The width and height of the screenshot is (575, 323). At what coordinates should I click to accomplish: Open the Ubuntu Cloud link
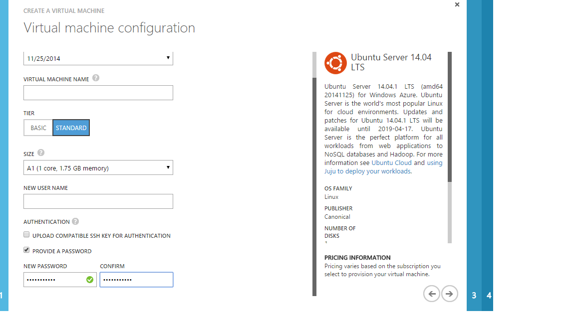click(x=392, y=163)
